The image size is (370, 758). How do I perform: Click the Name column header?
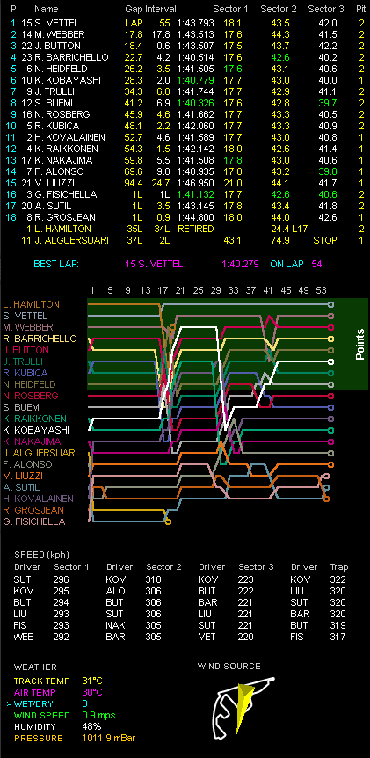click(47, 9)
